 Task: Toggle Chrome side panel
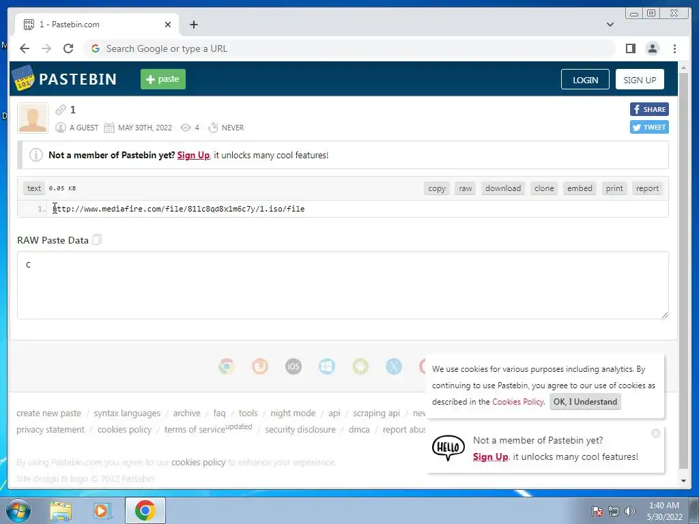630,48
